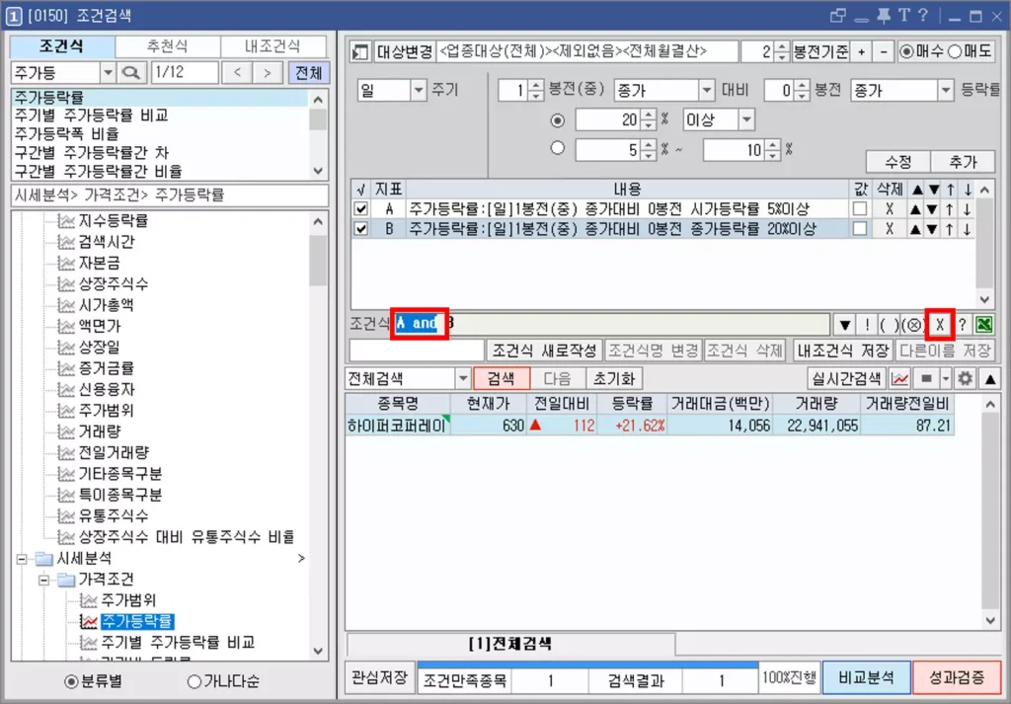The width and height of the screenshot is (1011, 704).
Task: Select the 분류별 radio button
Action: pyautogui.click(x=71, y=681)
